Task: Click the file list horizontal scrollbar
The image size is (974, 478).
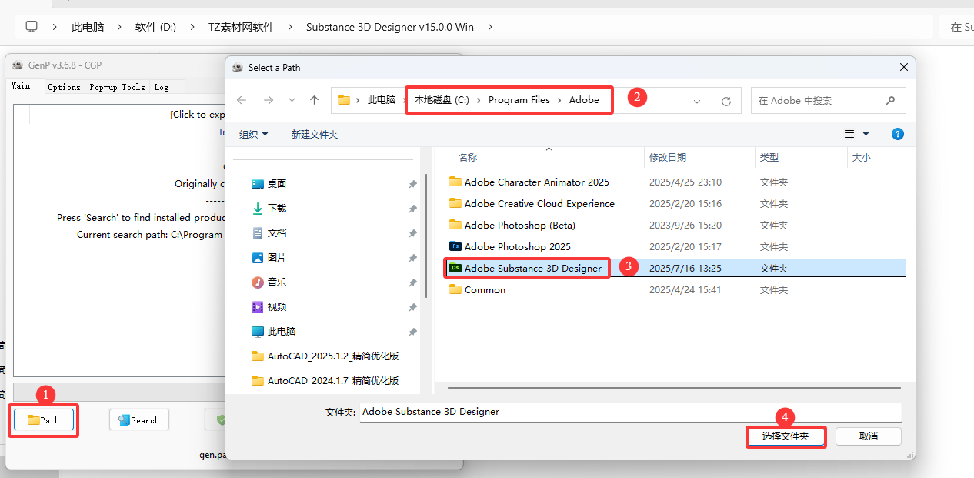Action: point(674,389)
